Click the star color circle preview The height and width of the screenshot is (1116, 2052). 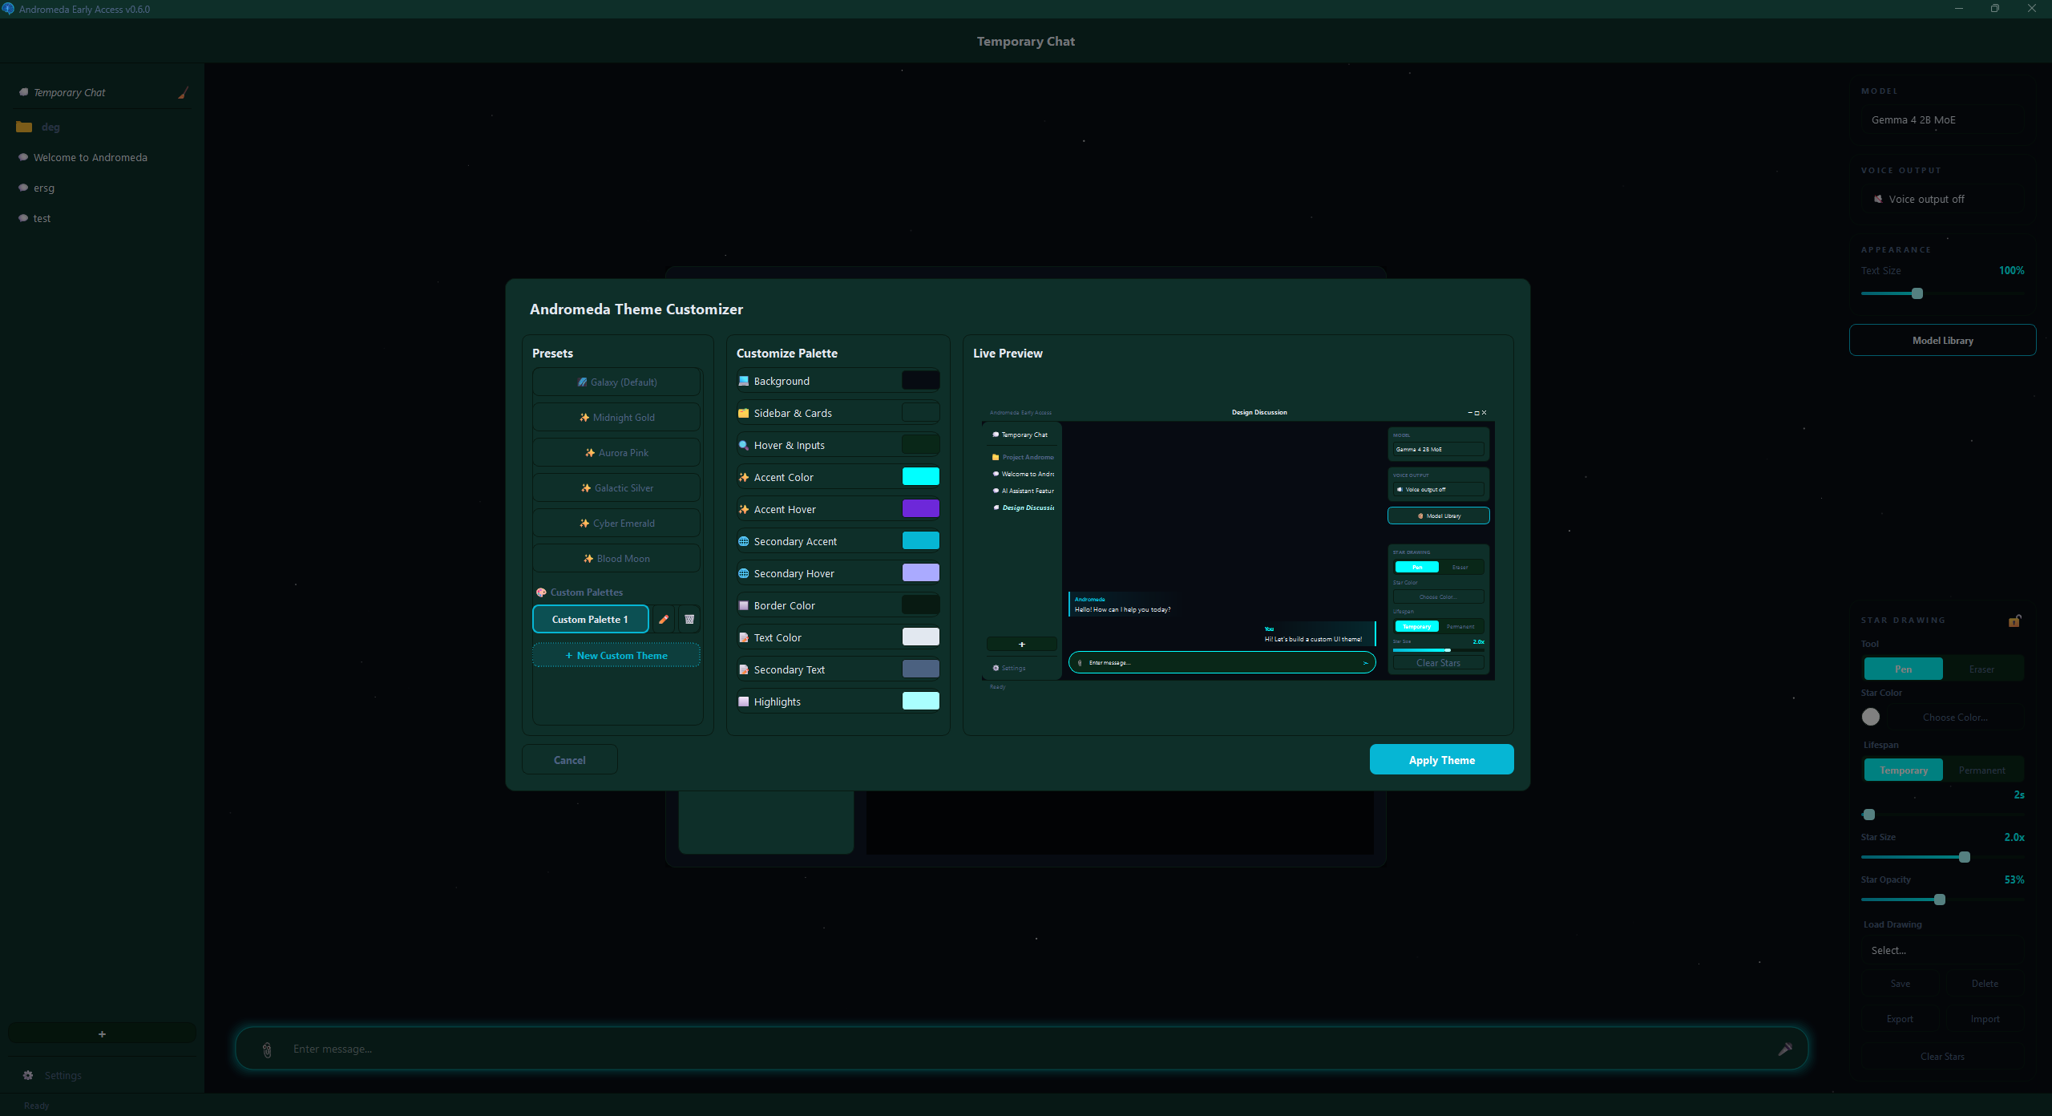coord(1871,717)
